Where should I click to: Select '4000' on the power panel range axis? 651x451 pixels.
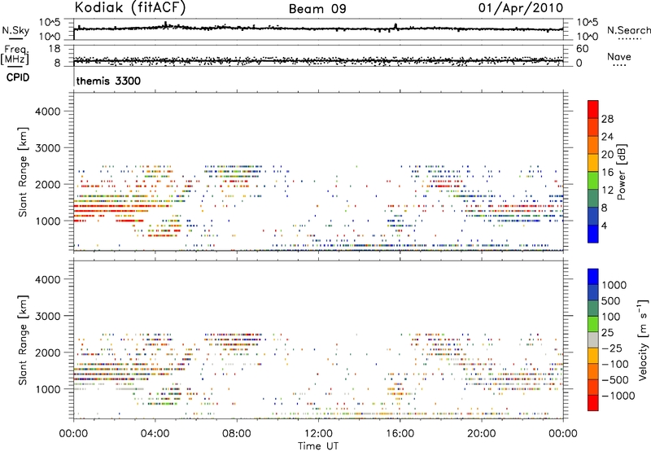(47, 112)
